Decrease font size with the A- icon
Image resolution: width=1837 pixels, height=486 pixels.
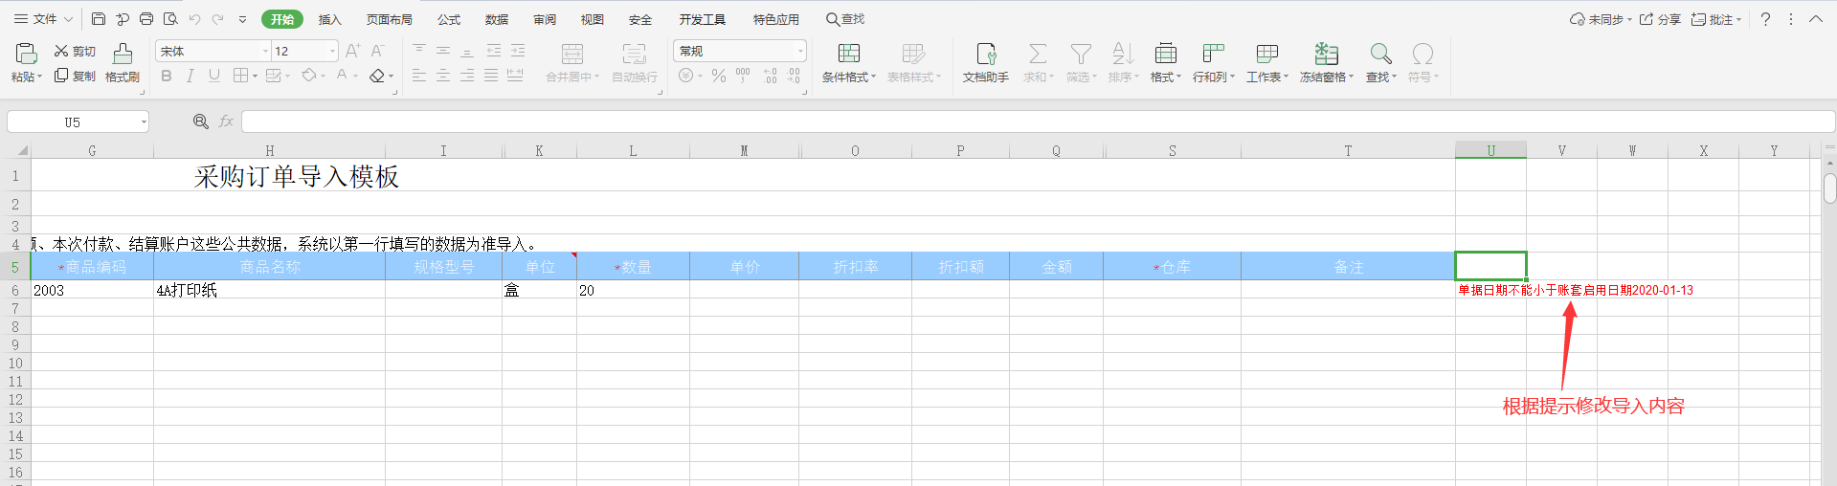377,51
